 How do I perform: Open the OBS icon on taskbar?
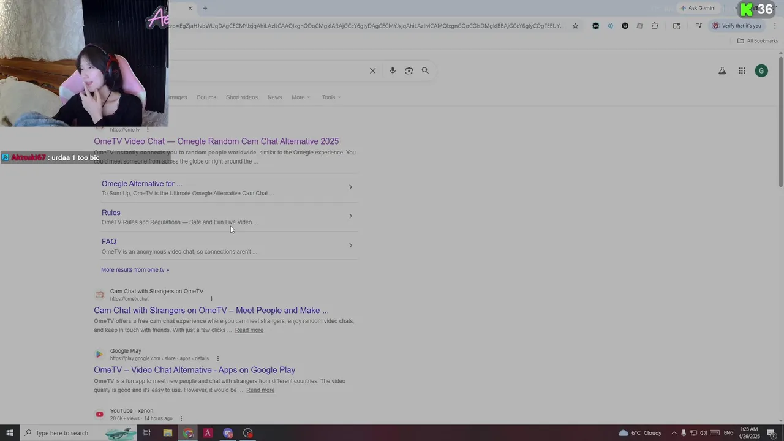pyautogui.click(x=247, y=433)
